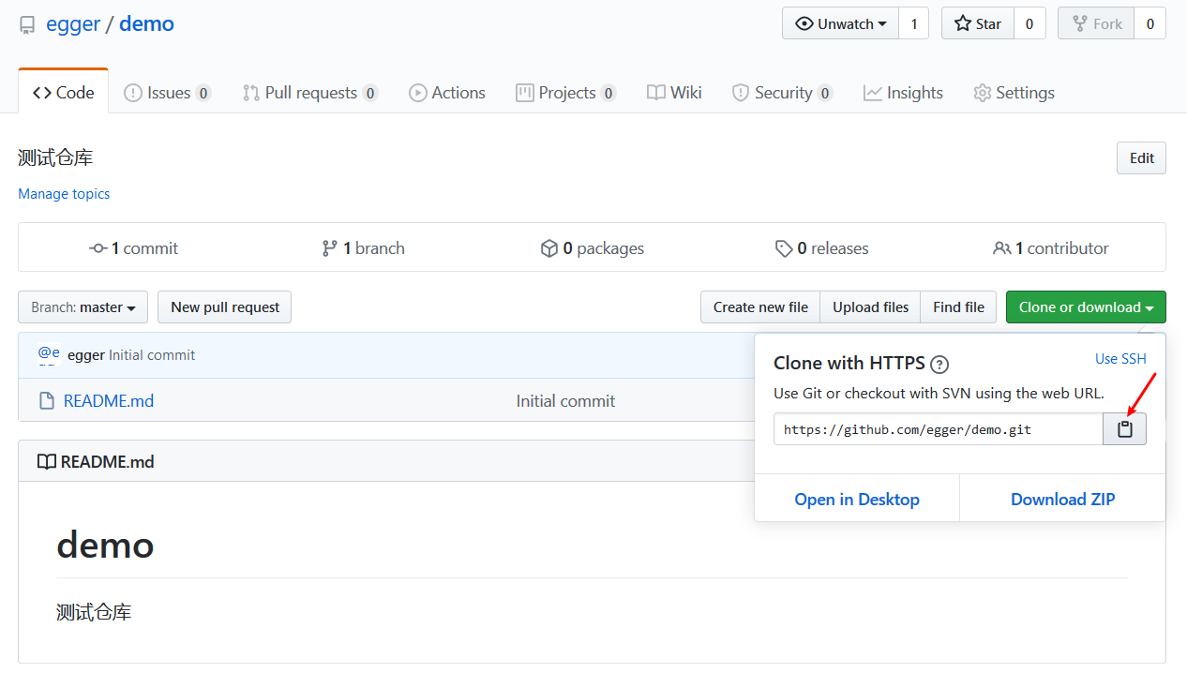Screen dimensions: 1187x673
Task: Click the demo heading in README
Action: (x=105, y=545)
